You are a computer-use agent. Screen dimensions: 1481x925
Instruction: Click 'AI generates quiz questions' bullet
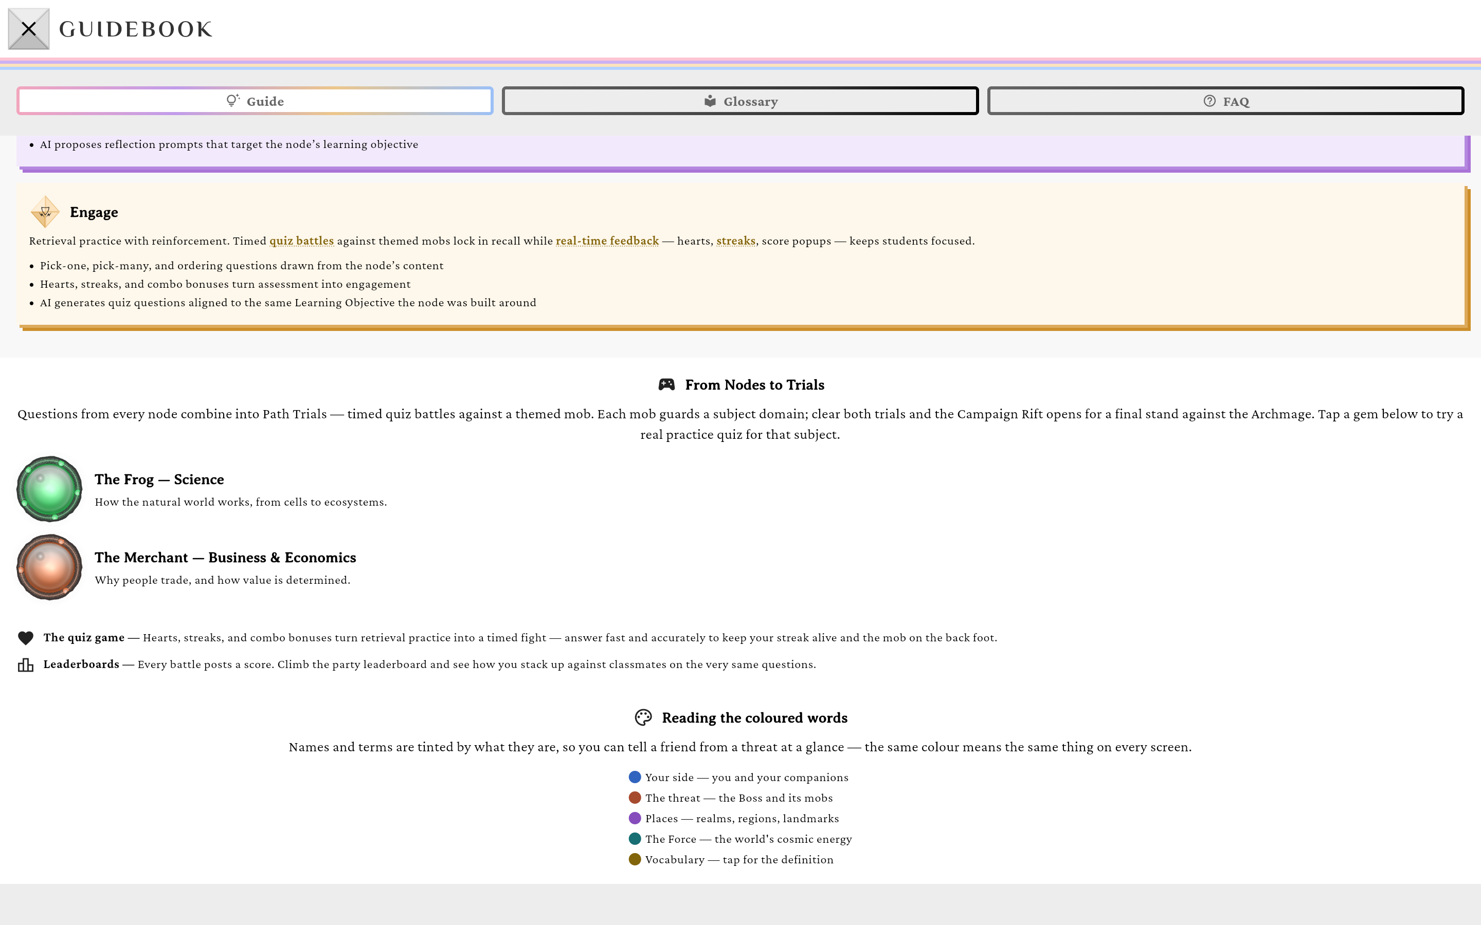287,303
